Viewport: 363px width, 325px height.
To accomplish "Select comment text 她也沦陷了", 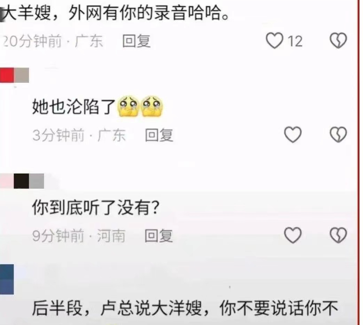I will click(74, 107).
